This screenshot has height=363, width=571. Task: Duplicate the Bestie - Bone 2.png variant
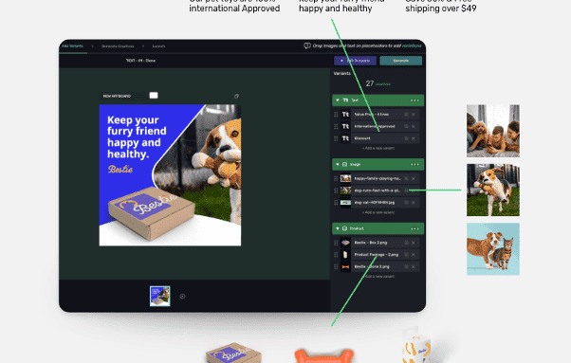406,266
